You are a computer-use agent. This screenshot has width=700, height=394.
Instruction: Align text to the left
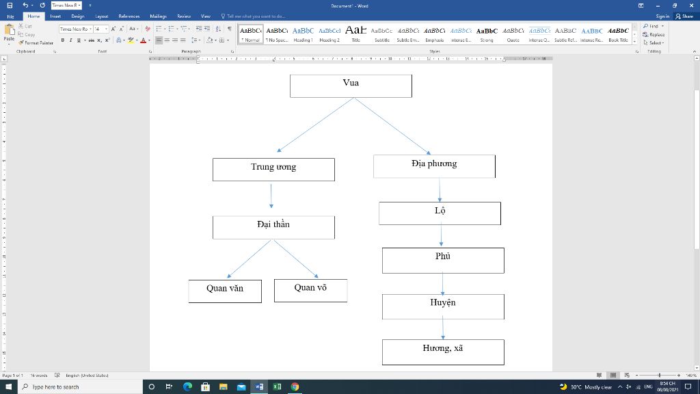click(159, 40)
